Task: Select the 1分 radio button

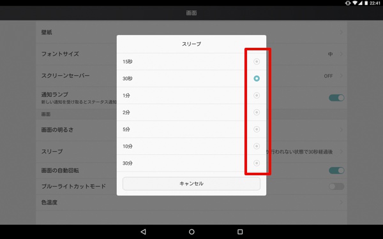Action: pyautogui.click(x=257, y=96)
